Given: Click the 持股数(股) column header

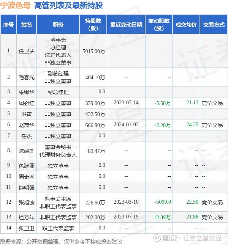Looking at the screenshot, I should [93, 25].
